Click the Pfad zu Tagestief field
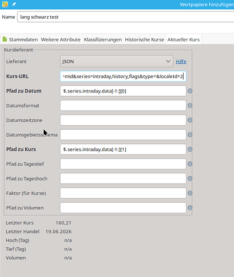Image resolution: width=234 pixels, height=277 pixels. [x=123, y=164]
